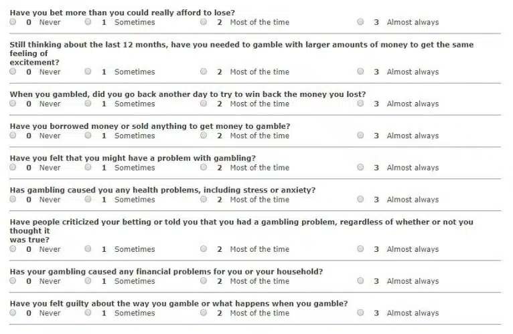Select Sometimes for felt guilty about gambling
513x334 pixels.
(x=88, y=313)
